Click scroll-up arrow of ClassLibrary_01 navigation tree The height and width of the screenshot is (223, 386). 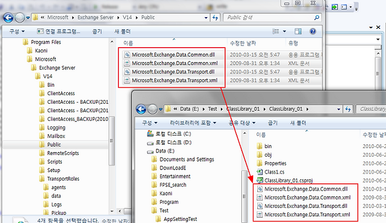tap(244, 133)
